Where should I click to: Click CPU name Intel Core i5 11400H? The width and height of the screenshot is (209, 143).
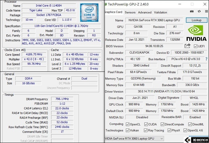click(49, 5)
